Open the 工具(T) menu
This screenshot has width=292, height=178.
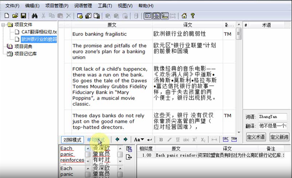(105, 6)
